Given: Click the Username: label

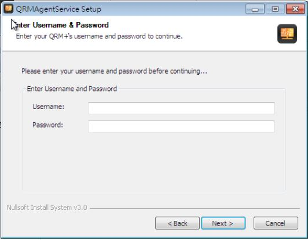Looking at the screenshot, I should pyautogui.click(x=48, y=107).
